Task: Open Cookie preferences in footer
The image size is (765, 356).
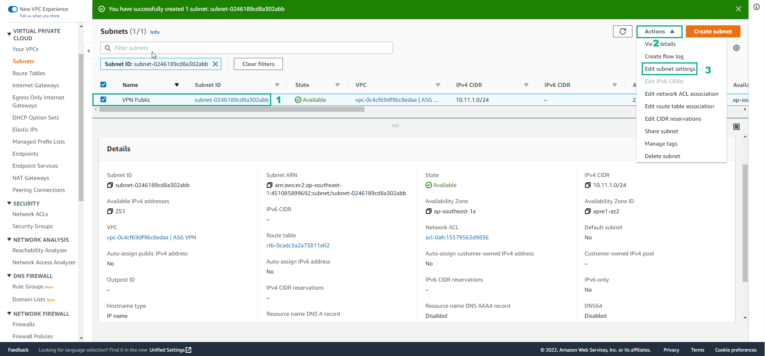Action: coord(736,350)
